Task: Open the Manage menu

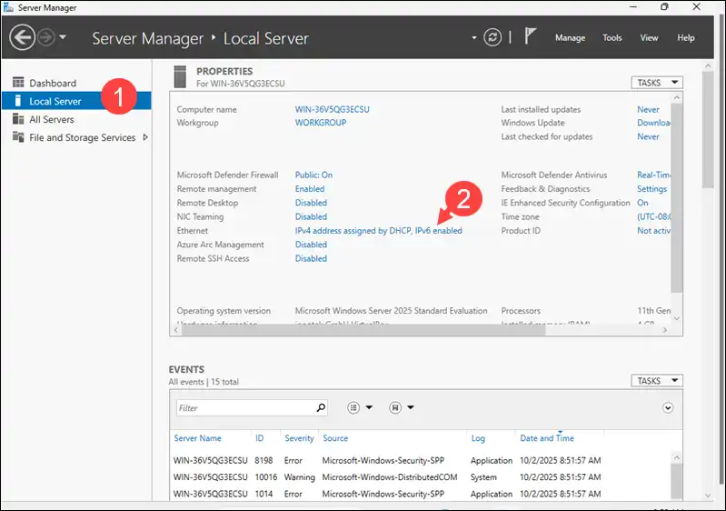Action: pyautogui.click(x=570, y=38)
